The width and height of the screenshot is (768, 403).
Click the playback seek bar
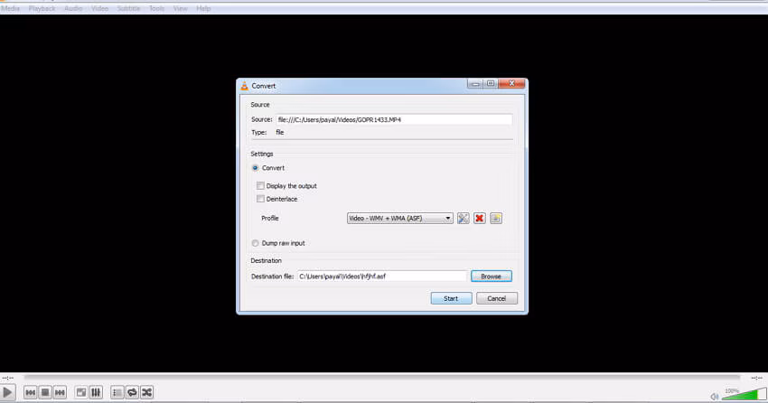tap(382, 378)
